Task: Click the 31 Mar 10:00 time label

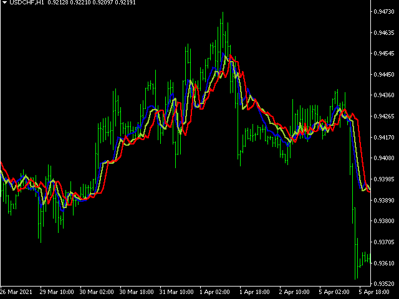Action: (x=176, y=292)
